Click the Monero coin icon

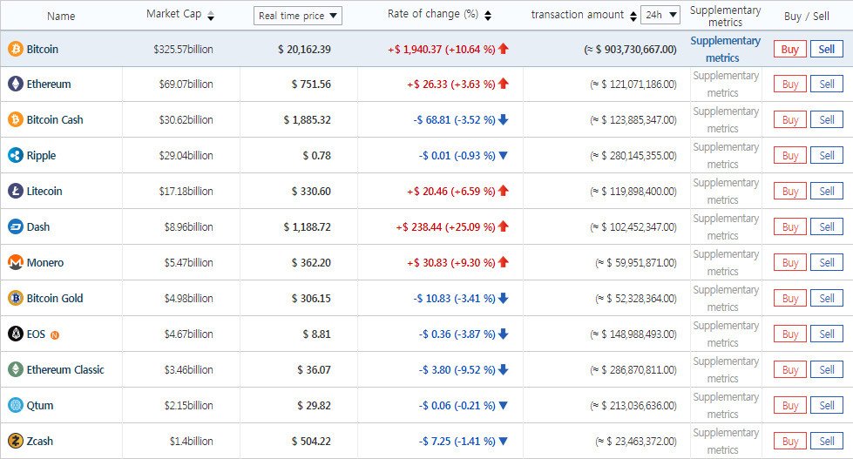[x=16, y=263]
